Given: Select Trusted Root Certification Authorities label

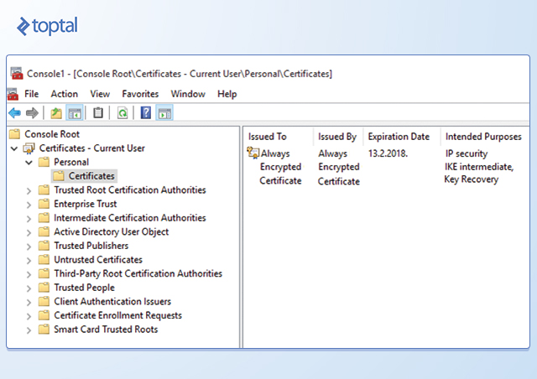Looking at the screenshot, I should pyautogui.click(x=130, y=189).
